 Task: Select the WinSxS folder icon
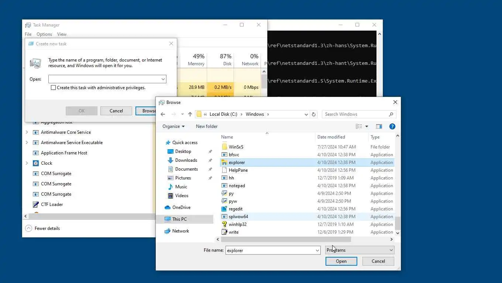tap(224, 147)
